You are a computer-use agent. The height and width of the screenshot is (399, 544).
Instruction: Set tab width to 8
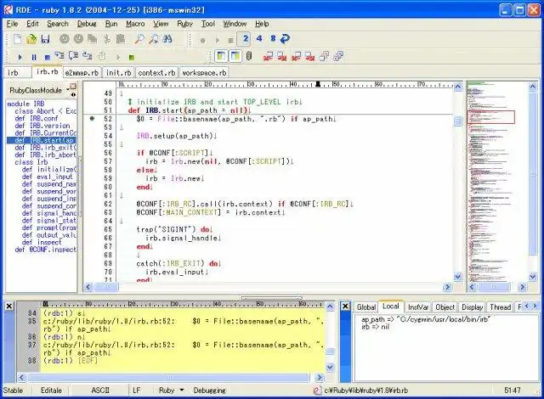click(273, 38)
